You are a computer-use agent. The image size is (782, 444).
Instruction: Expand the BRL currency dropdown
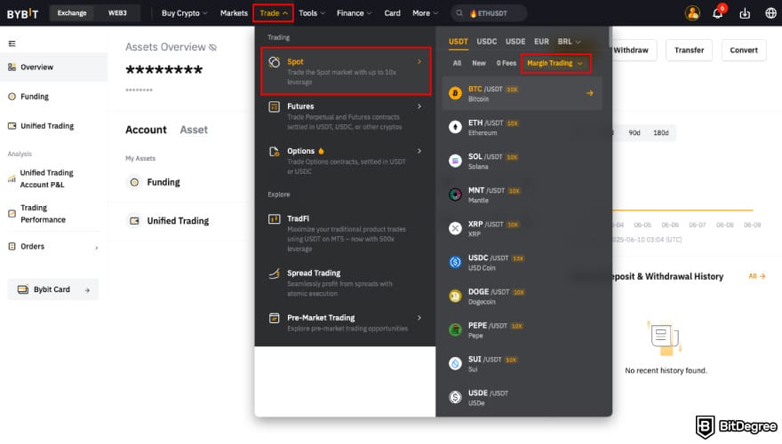coord(569,42)
